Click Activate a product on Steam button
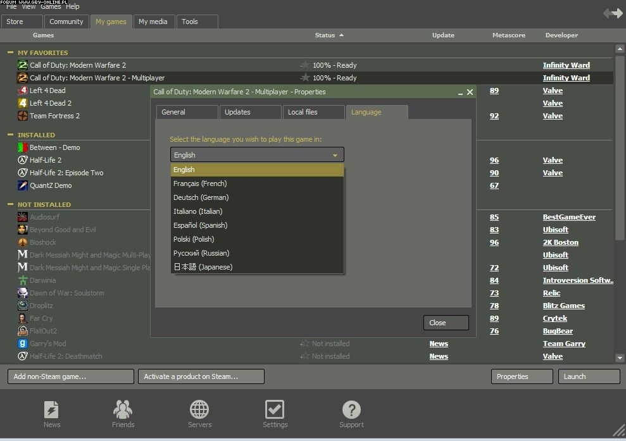This screenshot has width=626, height=441. click(x=201, y=376)
